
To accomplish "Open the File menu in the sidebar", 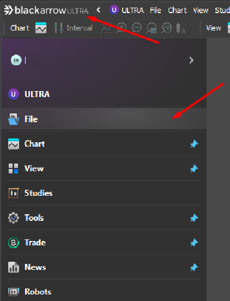I will [104, 119].
